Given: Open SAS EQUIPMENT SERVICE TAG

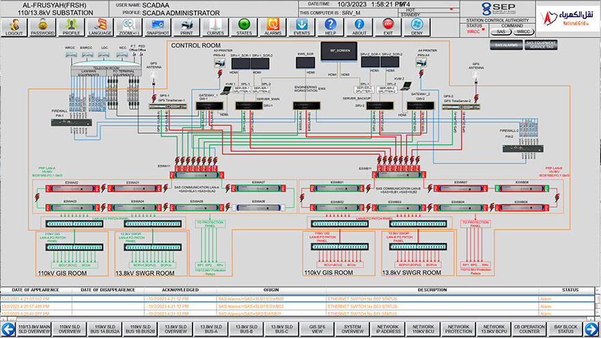Looking at the screenshot, I should (540, 44).
